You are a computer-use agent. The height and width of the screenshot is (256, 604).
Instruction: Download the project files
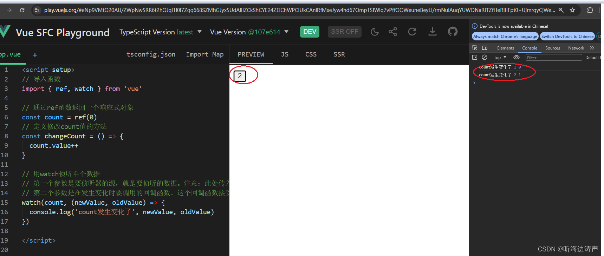click(433, 32)
